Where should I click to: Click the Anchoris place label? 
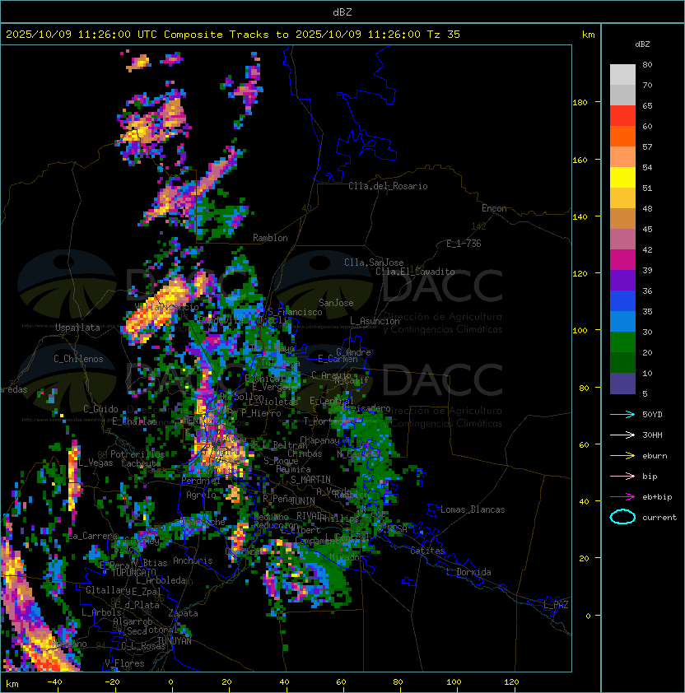pyautogui.click(x=193, y=560)
